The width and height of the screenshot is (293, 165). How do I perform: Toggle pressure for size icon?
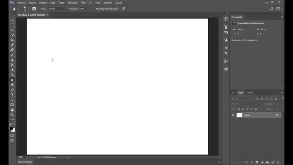point(124,9)
